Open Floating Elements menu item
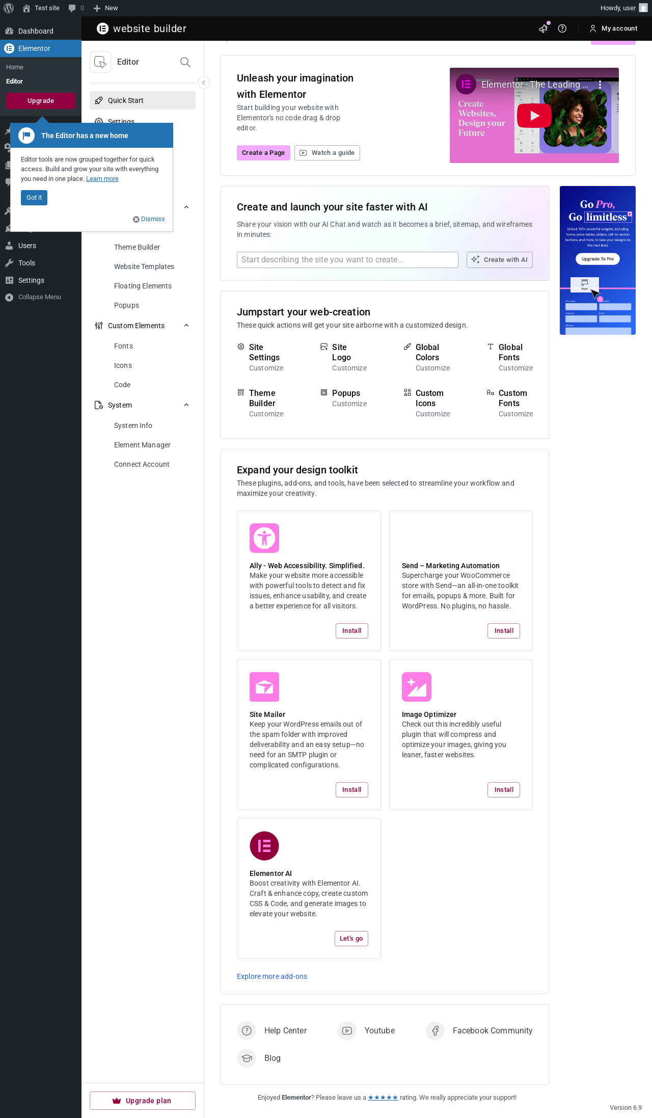This screenshot has height=1118, width=652. pyautogui.click(x=143, y=286)
